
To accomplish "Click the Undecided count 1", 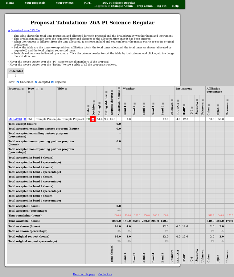I will pyautogui.click(x=16, y=75).
